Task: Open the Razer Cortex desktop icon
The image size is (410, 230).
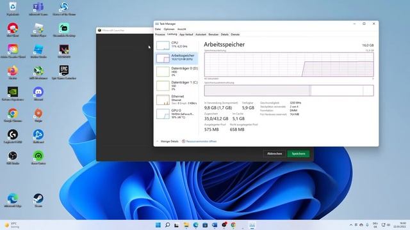Action: 38,158
